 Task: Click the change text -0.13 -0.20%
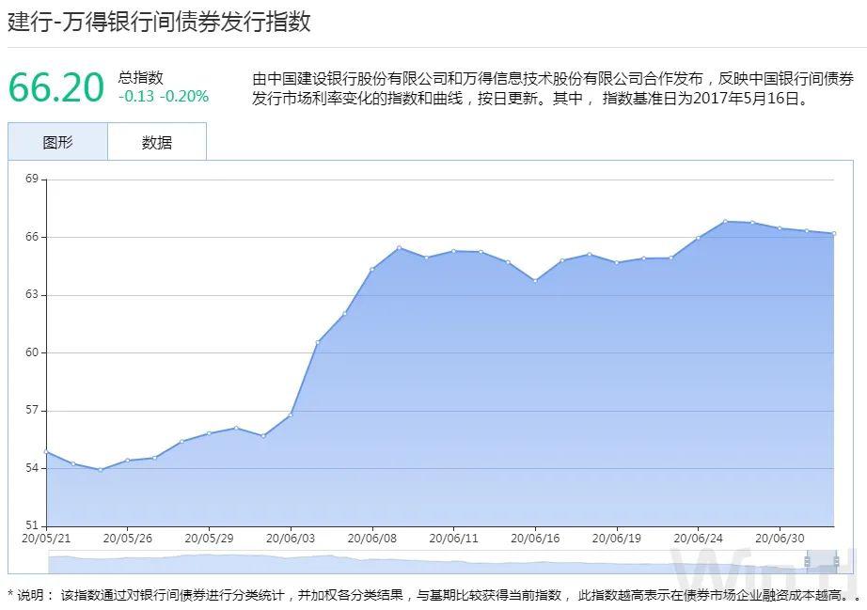(164, 96)
